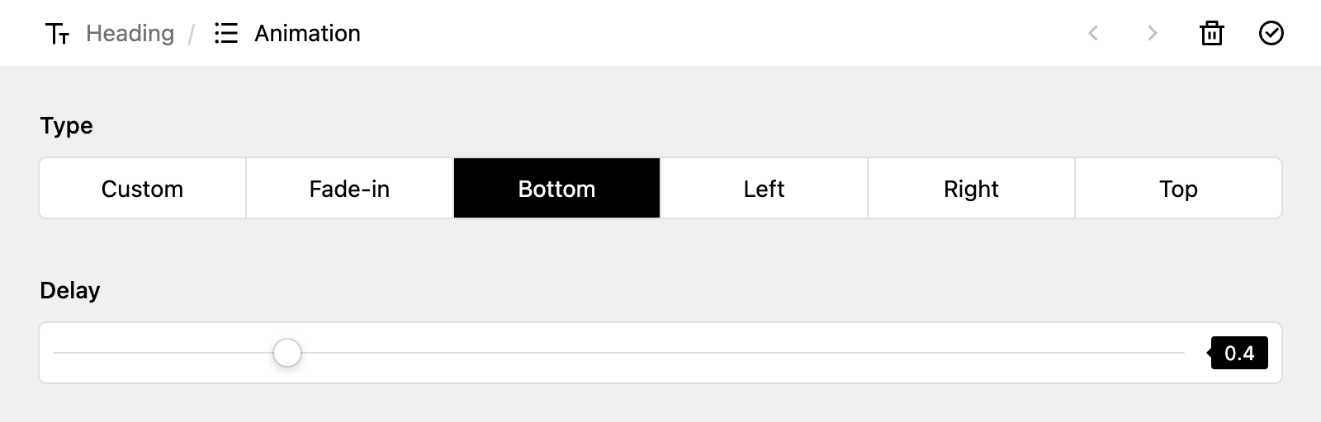Confirm changes with the checkmark circle icon
This screenshot has height=422, width=1321.
pos(1271,33)
